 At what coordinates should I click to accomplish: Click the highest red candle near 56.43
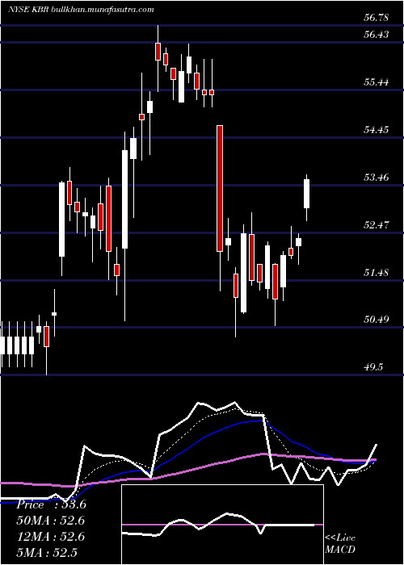click(158, 51)
